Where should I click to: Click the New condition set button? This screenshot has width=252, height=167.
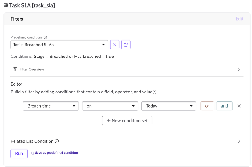(x=127, y=121)
